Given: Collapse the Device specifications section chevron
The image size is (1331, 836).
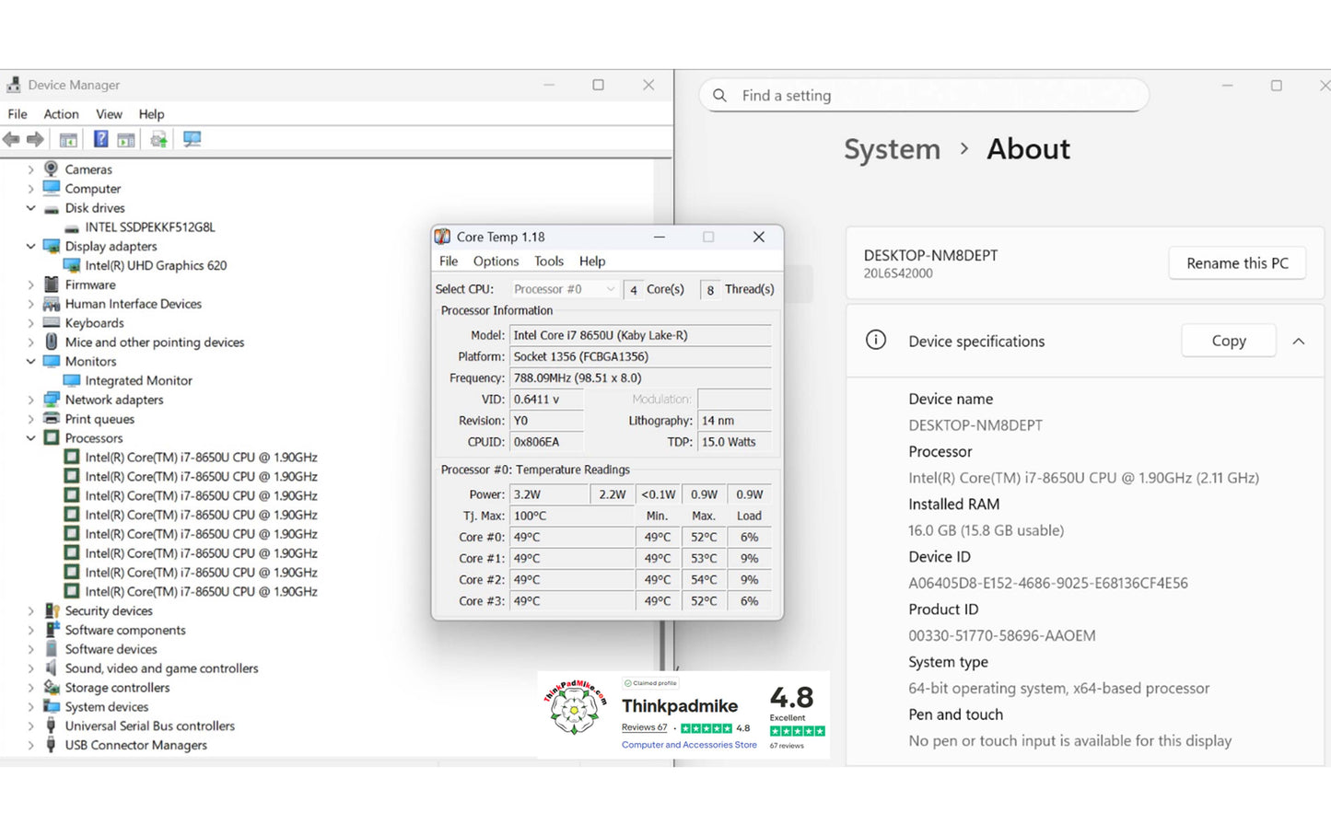Looking at the screenshot, I should coord(1298,342).
